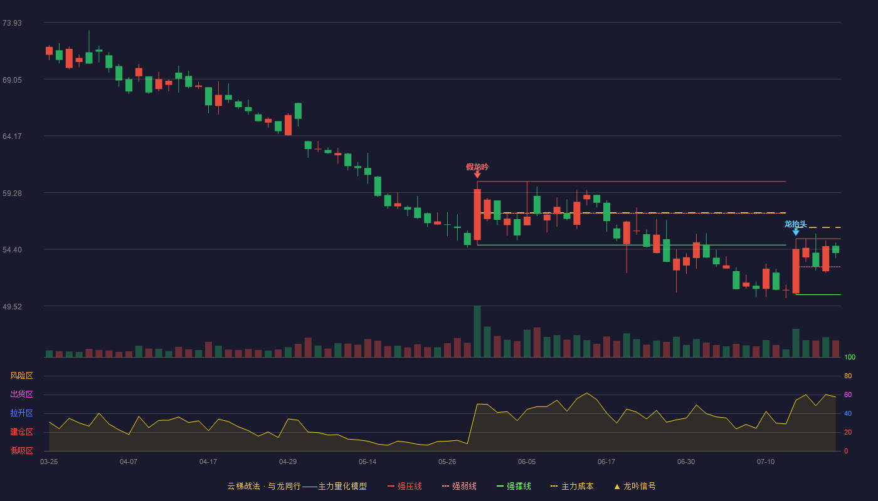Viewport: 878px width, 501px height.
Task: Click the large red candle under 假龙吟
Action: tap(477, 215)
